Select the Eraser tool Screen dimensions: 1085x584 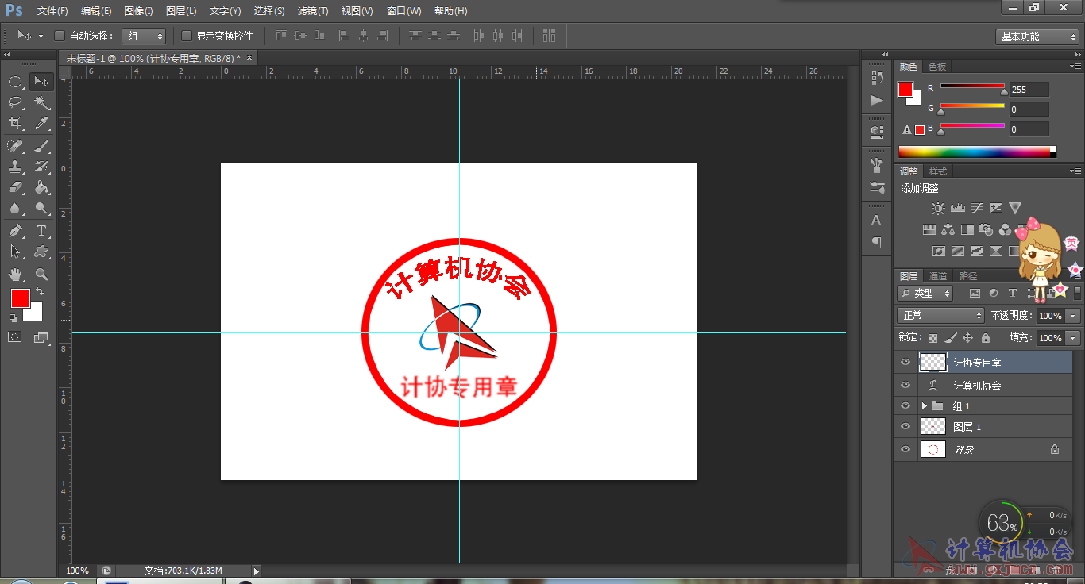(x=15, y=187)
